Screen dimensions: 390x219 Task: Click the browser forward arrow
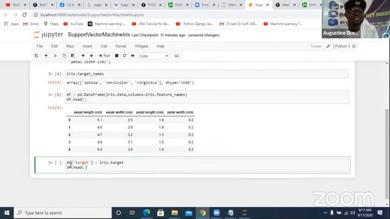point(15,15)
